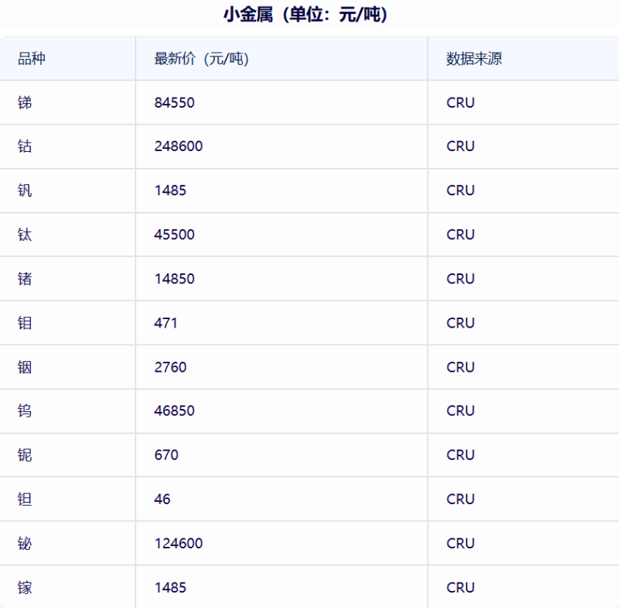Click CRU source in the 钴 row
Viewport: 619px width, 608px height.
tap(460, 146)
